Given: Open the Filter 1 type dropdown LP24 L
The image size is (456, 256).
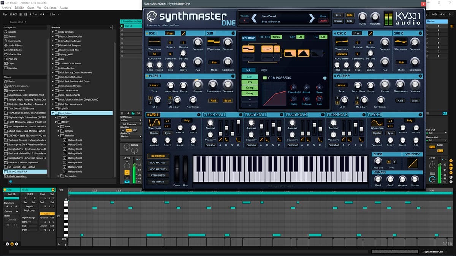Looking at the screenshot, I should coord(154,86).
